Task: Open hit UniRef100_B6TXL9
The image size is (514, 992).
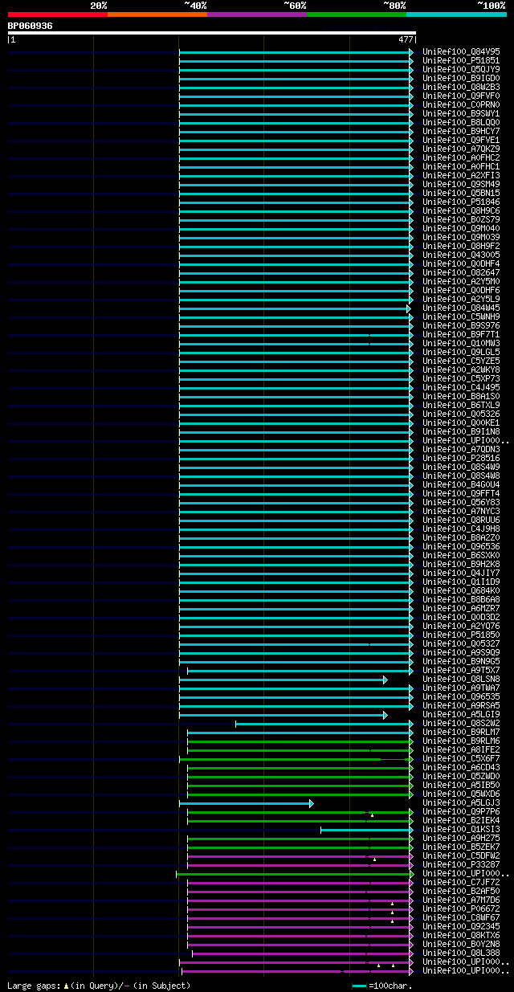Action: click(461, 405)
